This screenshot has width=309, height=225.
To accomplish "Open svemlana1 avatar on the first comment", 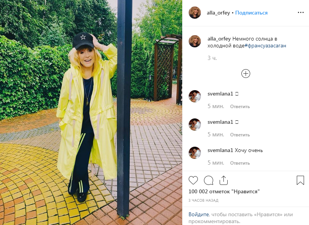I will 195,96.
